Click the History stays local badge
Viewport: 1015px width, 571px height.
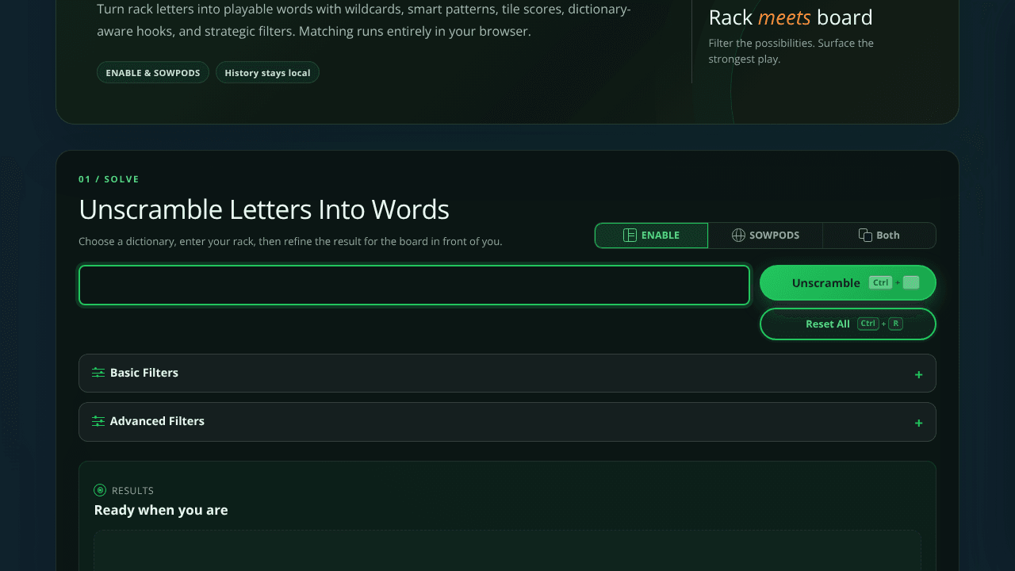coord(267,73)
